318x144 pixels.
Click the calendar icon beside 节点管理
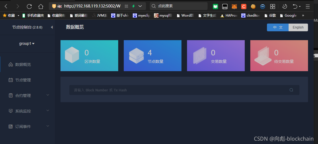click(11, 80)
